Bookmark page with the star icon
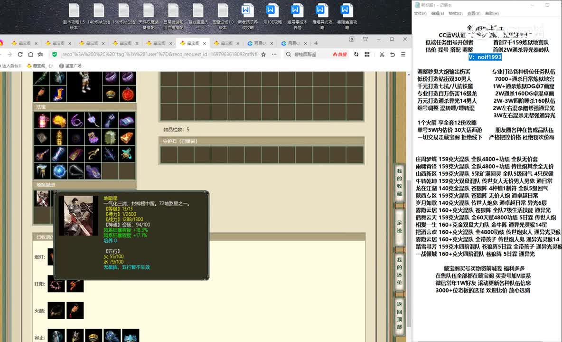This screenshot has width=562, height=342. coord(263,54)
